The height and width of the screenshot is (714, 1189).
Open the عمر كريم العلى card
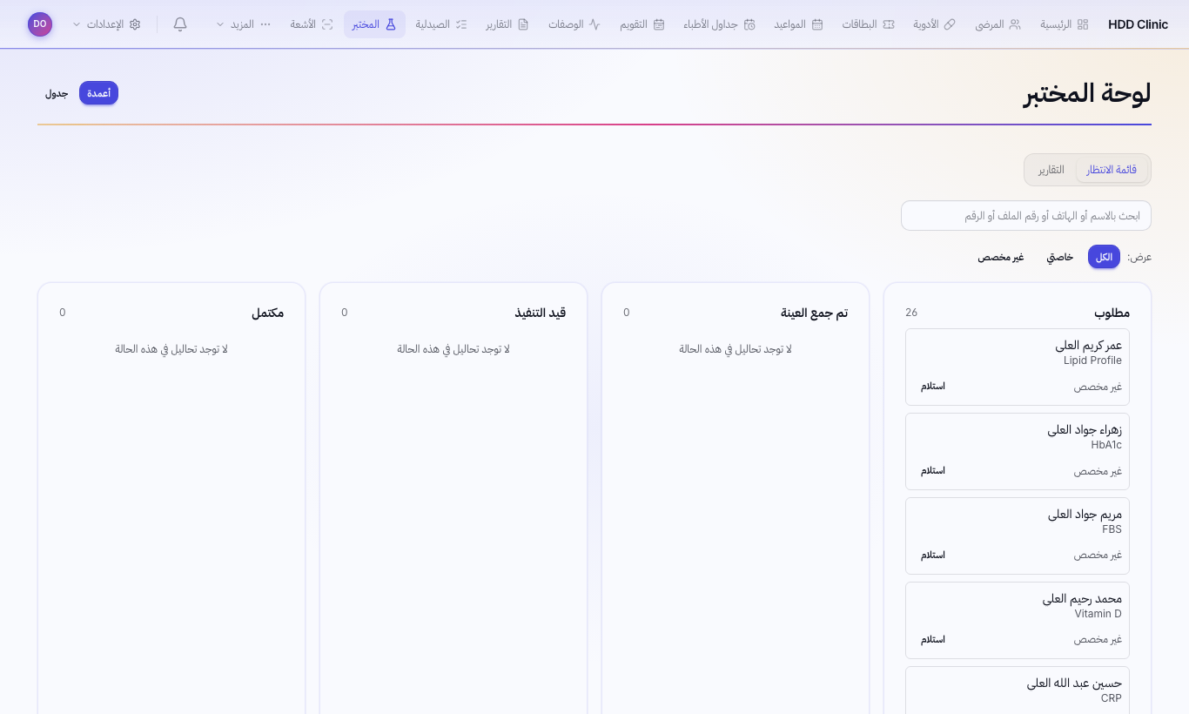[x=1018, y=367]
